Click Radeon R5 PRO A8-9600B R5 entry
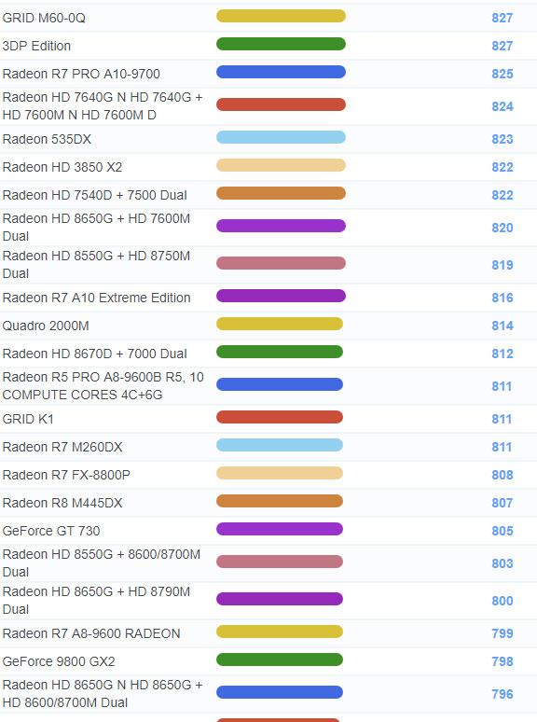537x722 pixels. (x=103, y=386)
